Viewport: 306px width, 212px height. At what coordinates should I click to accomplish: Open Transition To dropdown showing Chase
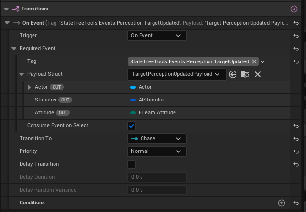pos(157,139)
